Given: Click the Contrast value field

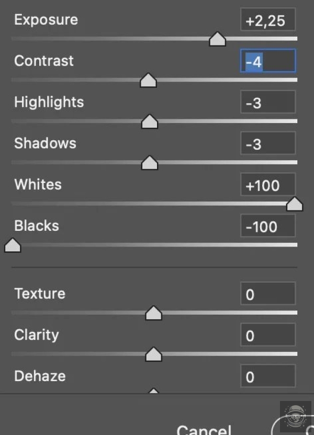Looking at the screenshot, I should 267,61.
